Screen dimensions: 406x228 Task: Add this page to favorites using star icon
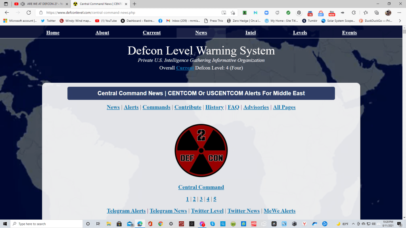(x=233, y=13)
